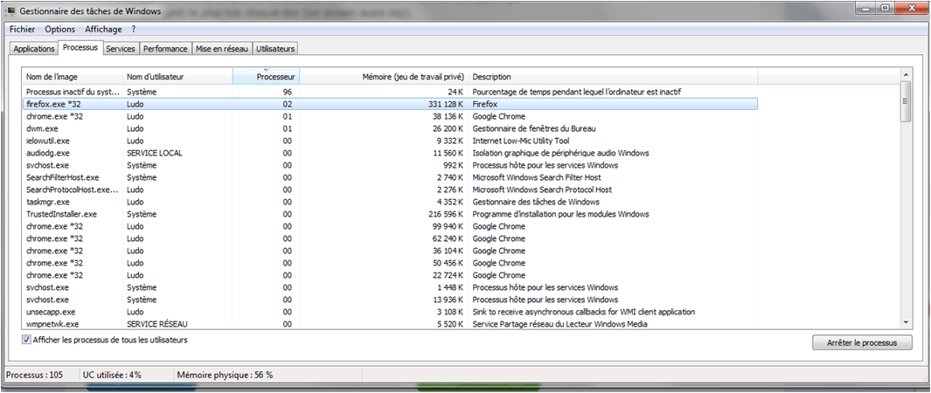The image size is (931, 393).
Task: Switch to the Applications tab
Action: click(x=34, y=49)
